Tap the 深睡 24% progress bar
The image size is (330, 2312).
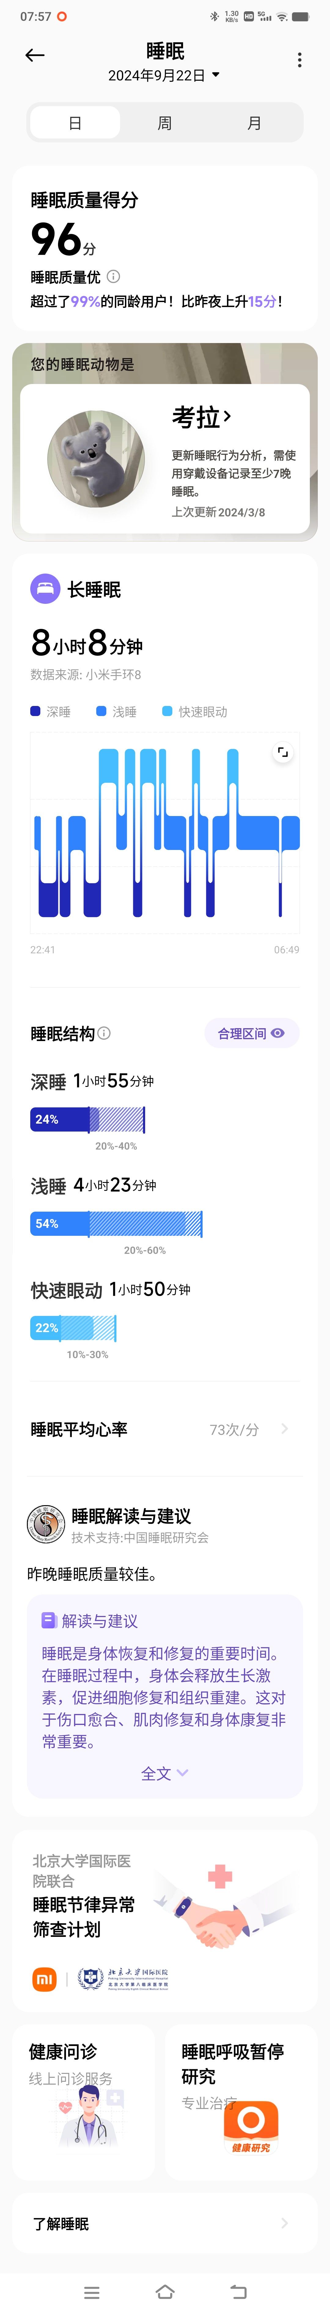87,1119
